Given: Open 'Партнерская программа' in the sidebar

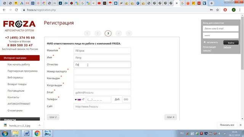Looking at the screenshot, I should (x=22, y=71).
